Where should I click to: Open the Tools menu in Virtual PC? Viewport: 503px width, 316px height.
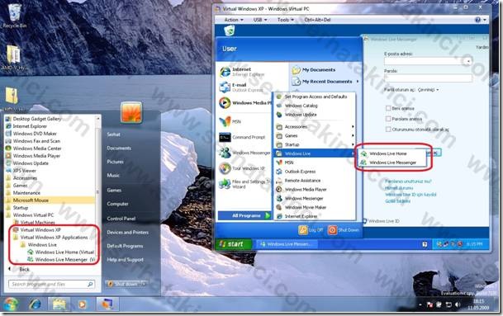coord(286,20)
